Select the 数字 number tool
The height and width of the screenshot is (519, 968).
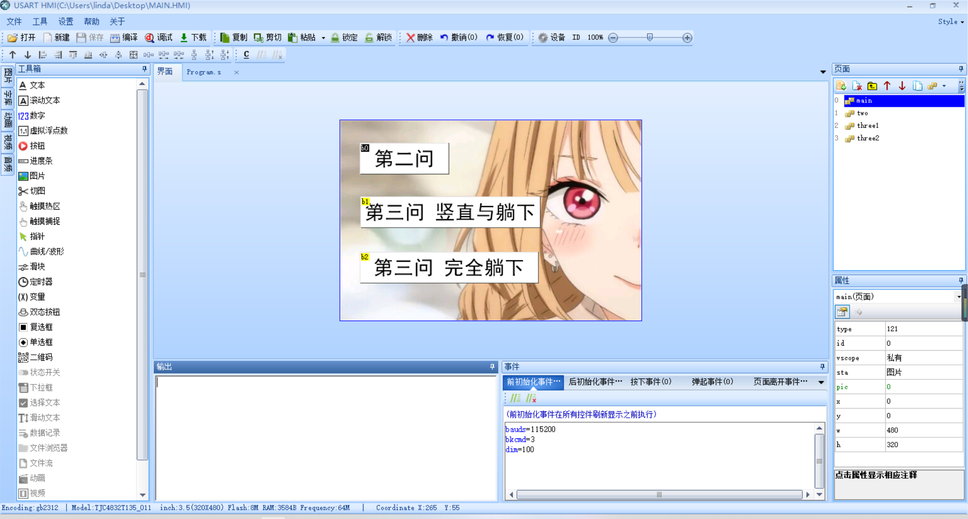pyautogui.click(x=32, y=115)
